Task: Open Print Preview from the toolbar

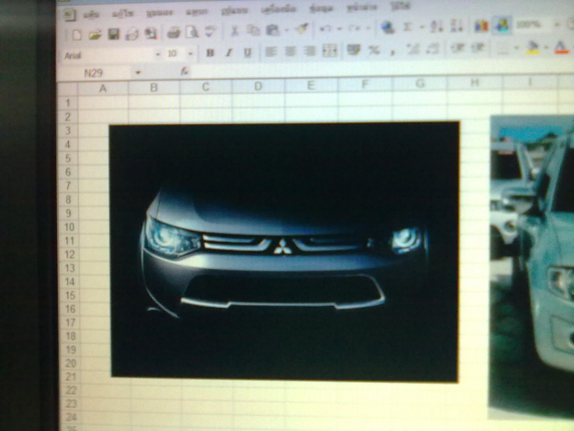Action: tap(192, 32)
